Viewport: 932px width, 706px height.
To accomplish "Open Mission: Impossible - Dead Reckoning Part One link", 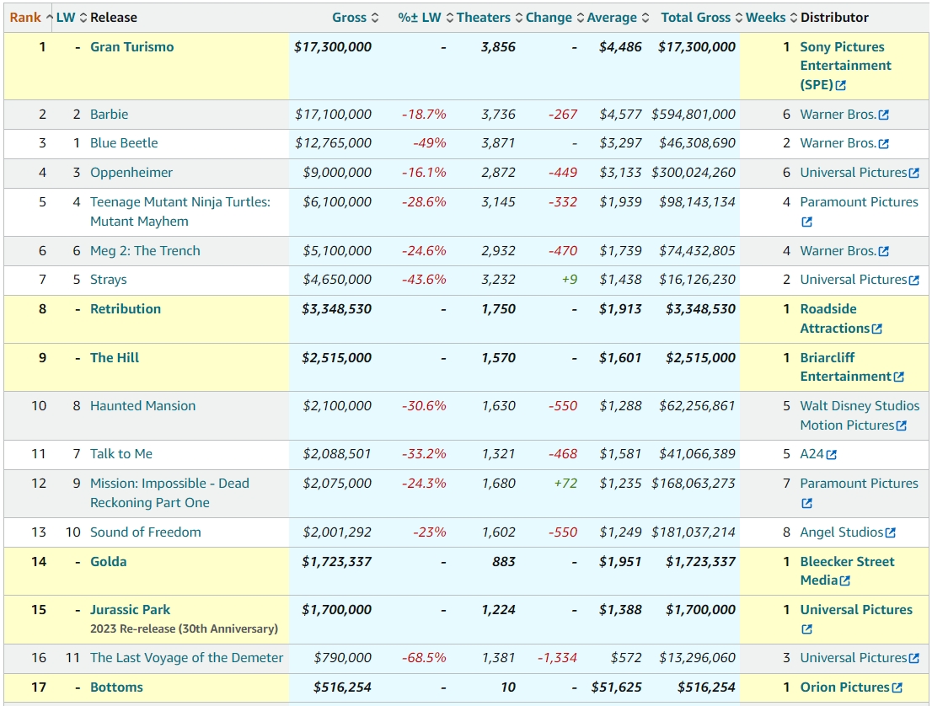I will (169, 493).
